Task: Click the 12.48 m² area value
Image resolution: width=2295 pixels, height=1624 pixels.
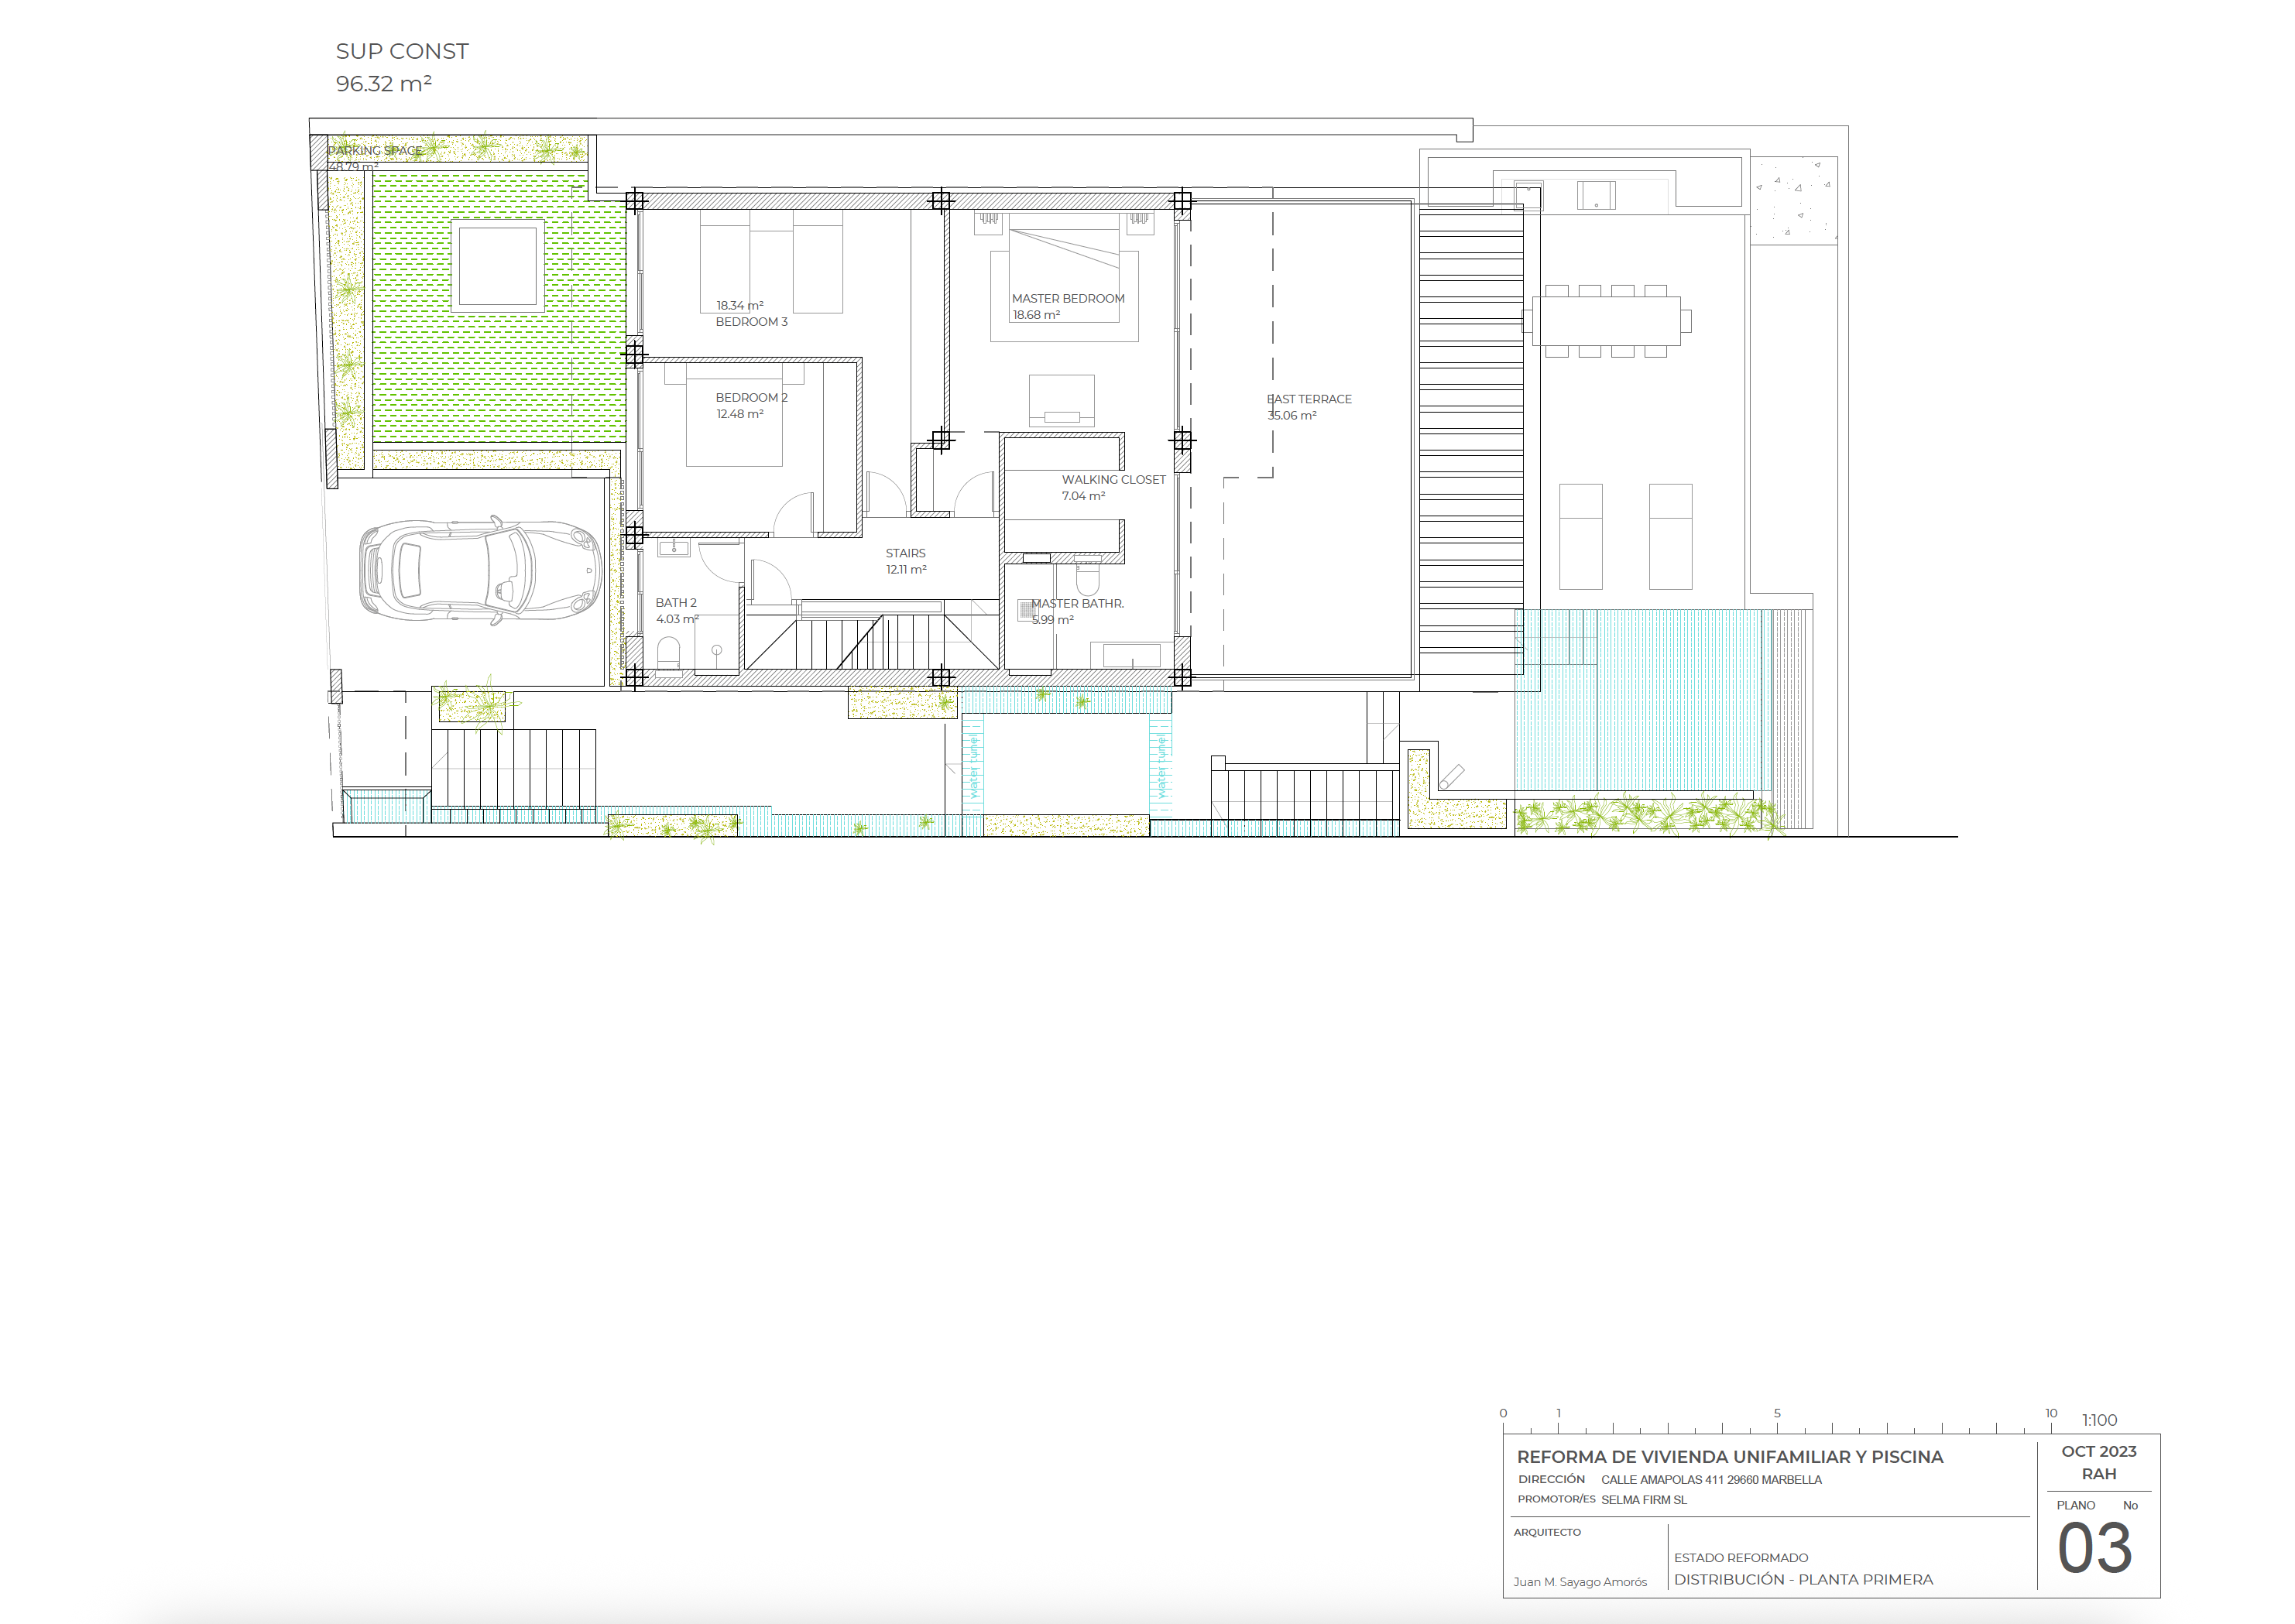Action: point(739,414)
